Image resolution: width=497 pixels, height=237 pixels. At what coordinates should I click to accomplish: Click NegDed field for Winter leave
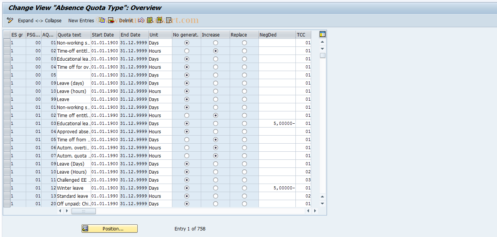(x=277, y=188)
